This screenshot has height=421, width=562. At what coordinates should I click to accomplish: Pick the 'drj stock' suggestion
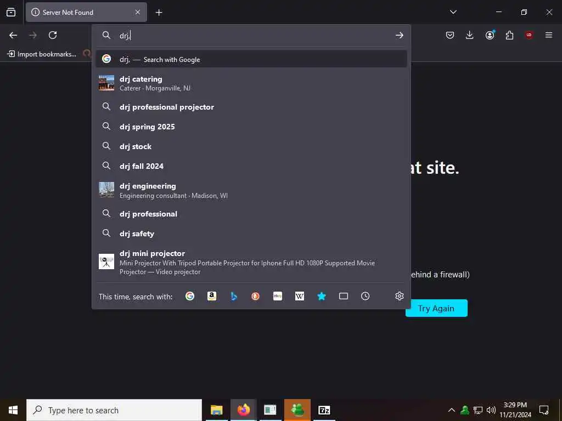[251, 146]
